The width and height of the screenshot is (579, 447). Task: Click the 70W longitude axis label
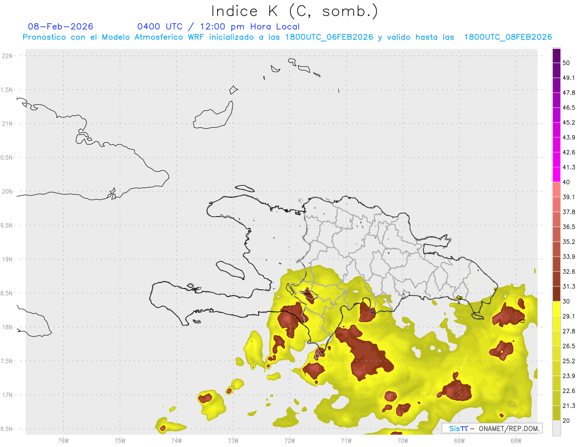click(x=403, y=440)
